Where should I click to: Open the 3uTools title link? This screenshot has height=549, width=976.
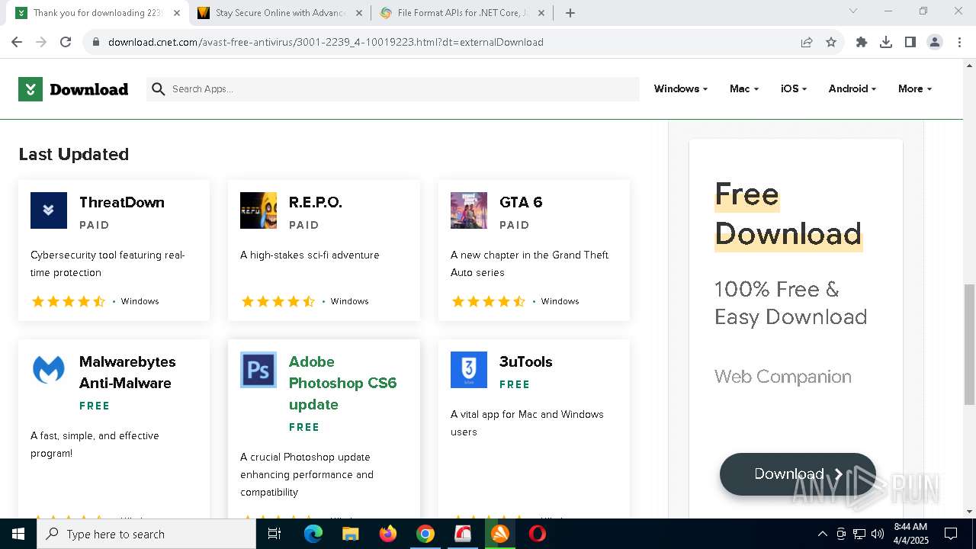tap(526, 361)
